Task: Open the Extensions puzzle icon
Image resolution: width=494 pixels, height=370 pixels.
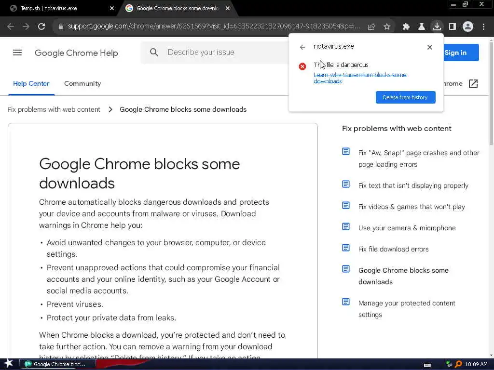Action: point(406,27)
